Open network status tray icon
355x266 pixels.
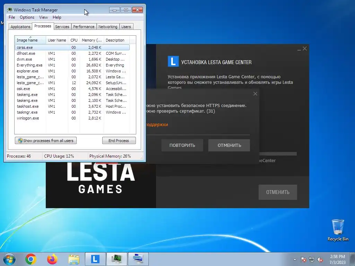pos(312,259)
